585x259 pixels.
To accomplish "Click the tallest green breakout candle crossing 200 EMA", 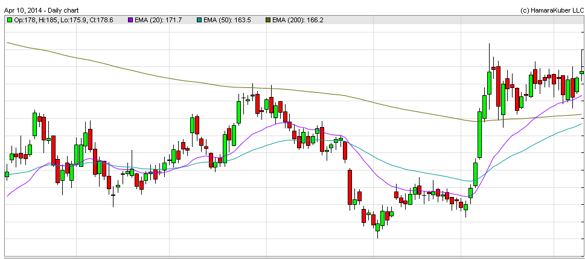I will pyautogui.click(x=480, y=134).
